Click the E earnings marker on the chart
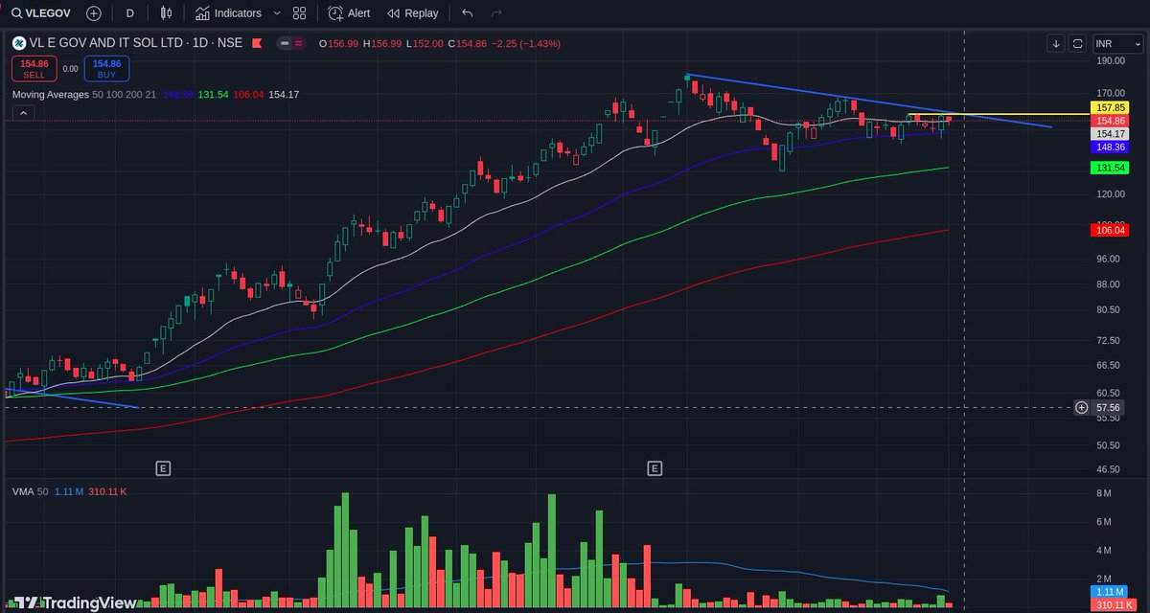The width and height of the screenshot is (1150, 613). [x=163, y=468]
